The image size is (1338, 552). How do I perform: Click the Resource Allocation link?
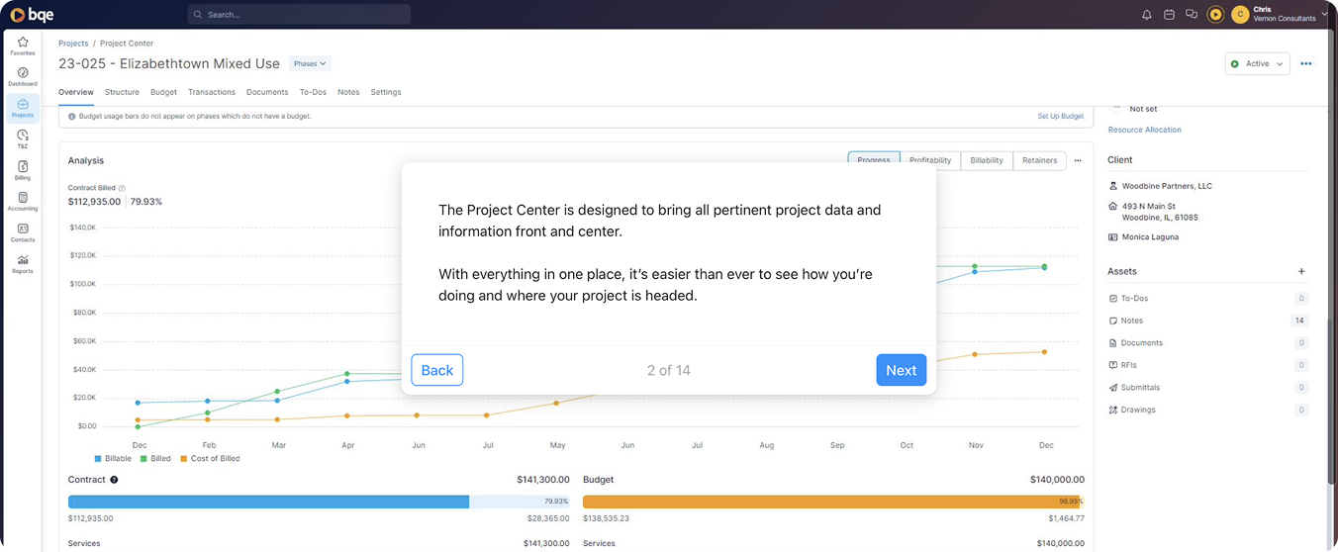1144,130
